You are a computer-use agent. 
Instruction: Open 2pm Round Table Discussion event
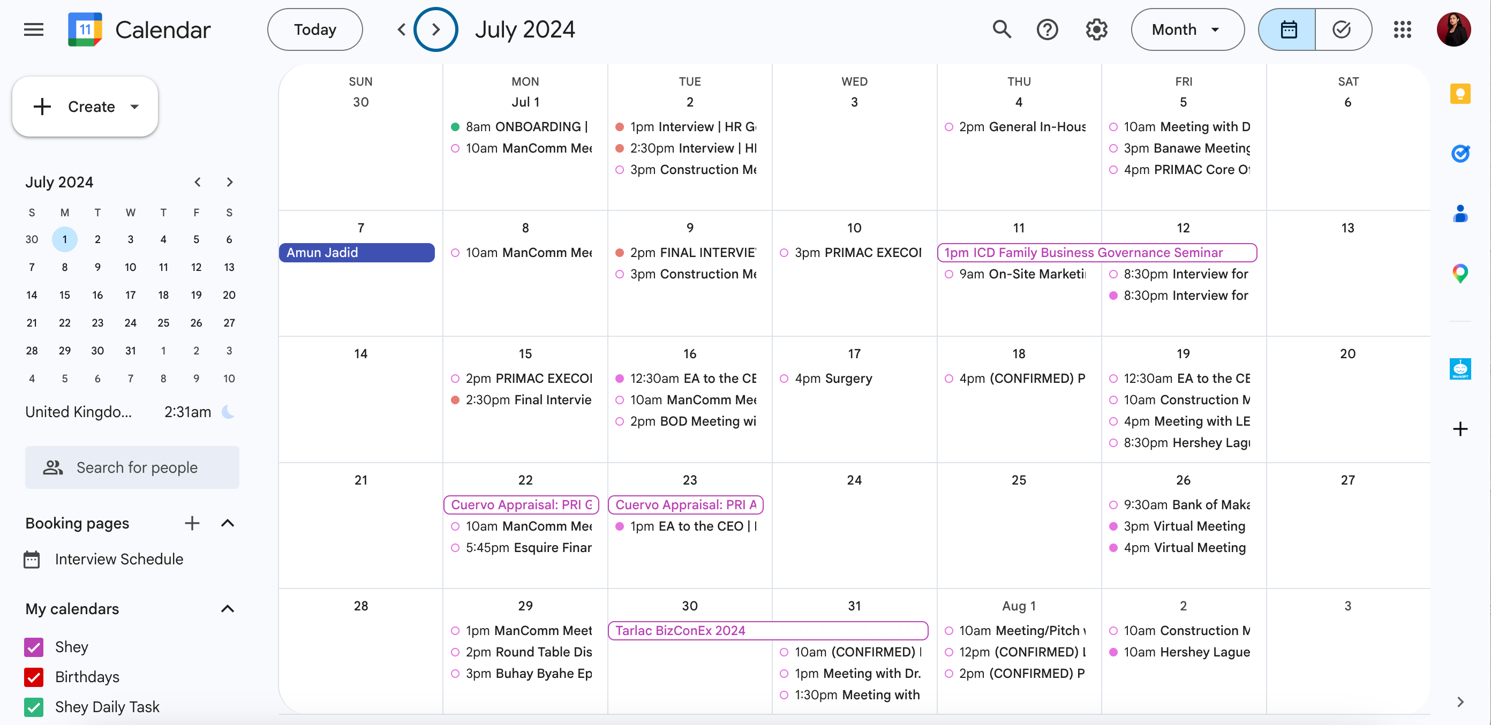521,652
